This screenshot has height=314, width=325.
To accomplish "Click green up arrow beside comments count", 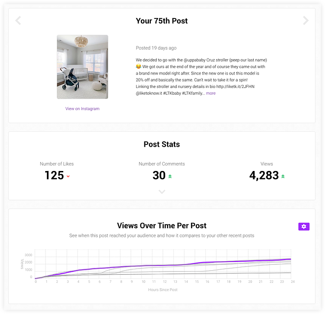I will pyautogui.click(x=170, y=176).
